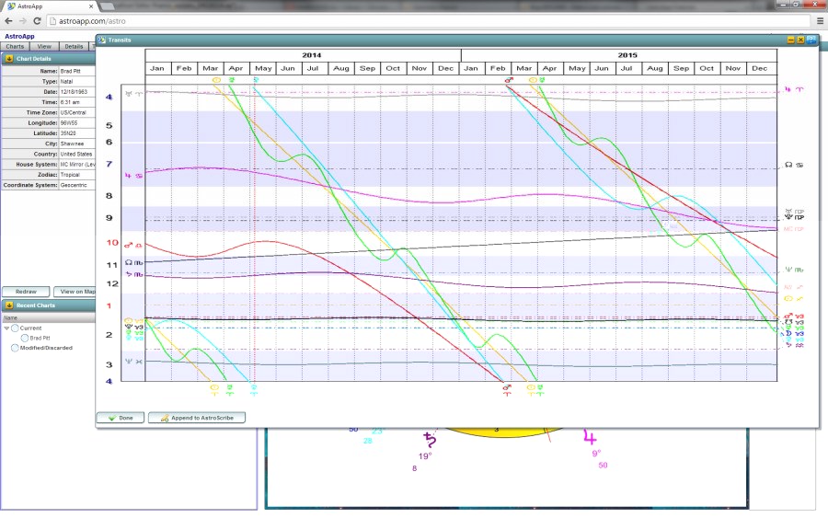The image size is (828, 518).
Task: Minimize the Transits dialog with yellow icon
Action: coord(790,40)
